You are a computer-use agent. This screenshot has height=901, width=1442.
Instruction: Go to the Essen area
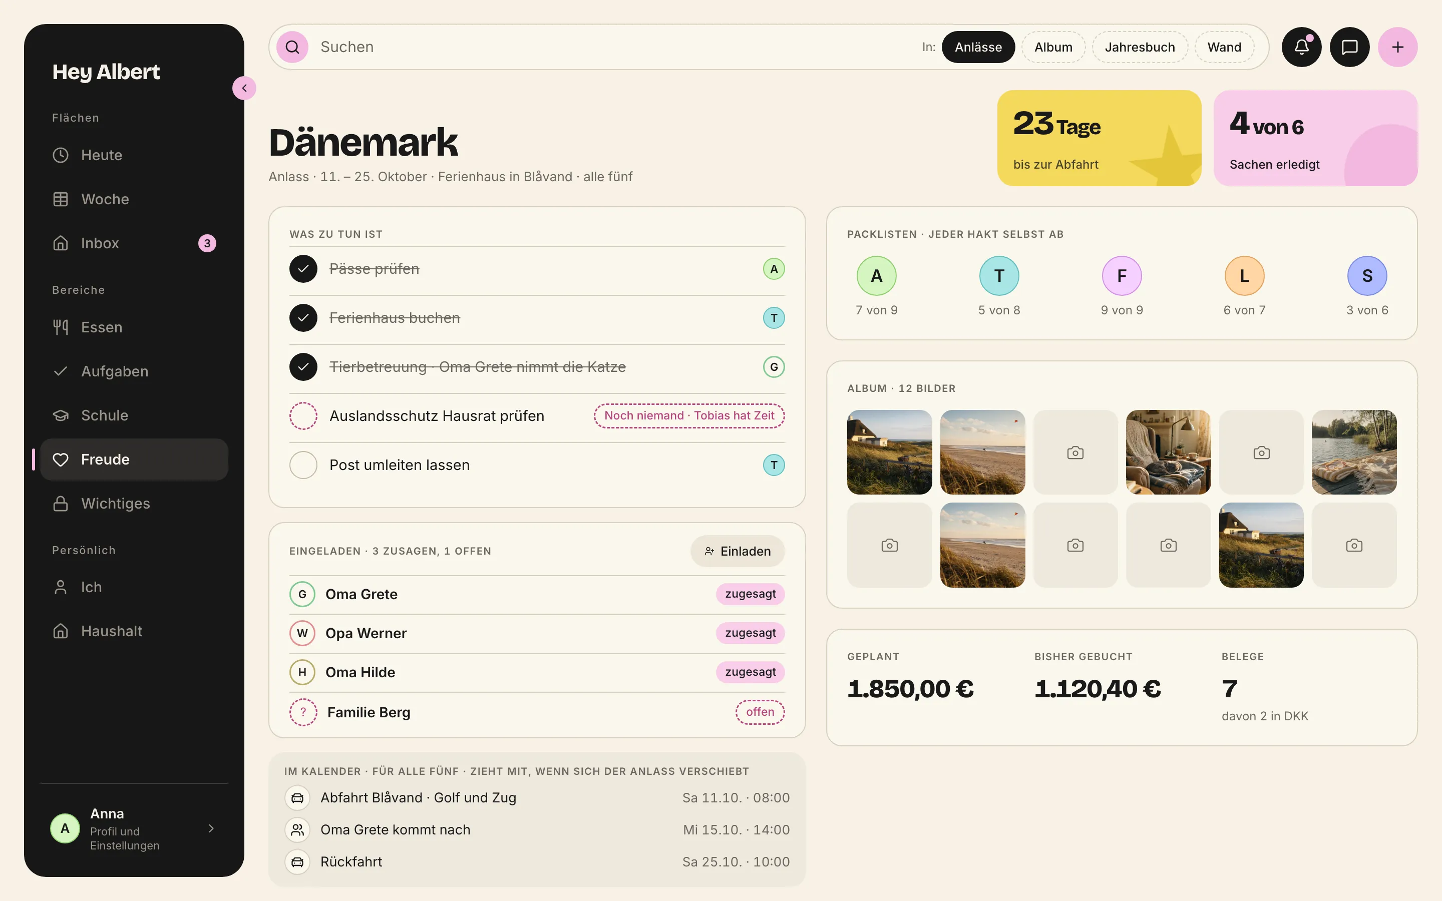tap(134, 327)
